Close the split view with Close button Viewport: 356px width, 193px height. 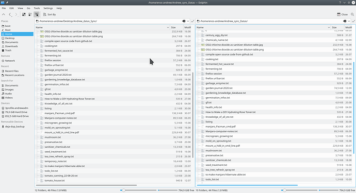coord(343,14)
